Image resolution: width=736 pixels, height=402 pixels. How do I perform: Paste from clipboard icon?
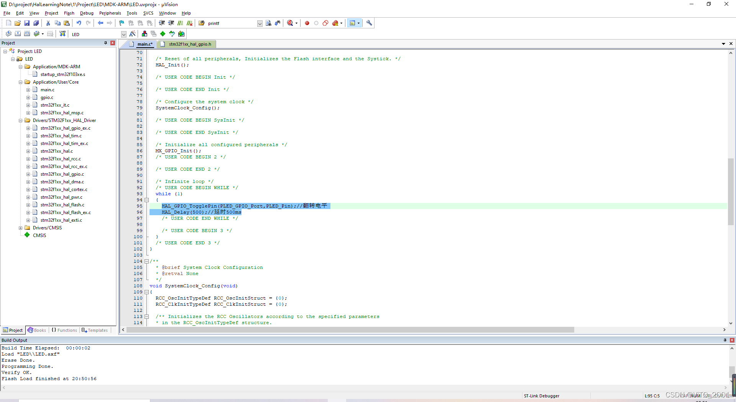pyautogui.click(x=67, y=23)
